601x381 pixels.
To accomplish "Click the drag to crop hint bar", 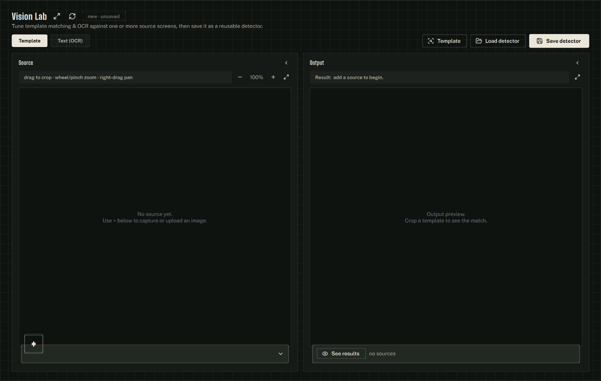I will 125,77.
